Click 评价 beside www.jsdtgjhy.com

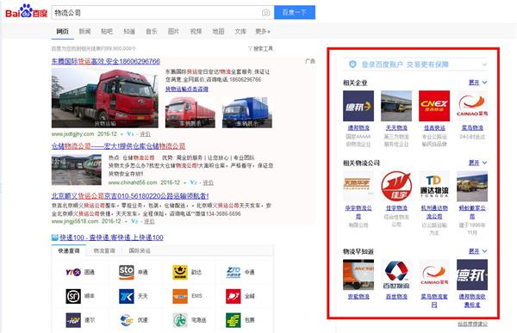pyautogui.click(x=145, y=134)
